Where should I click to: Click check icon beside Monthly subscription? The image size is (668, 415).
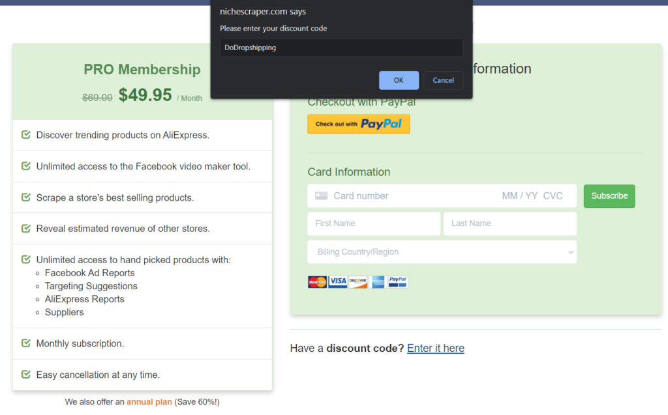pyautogui.click(x=26, y=343)
